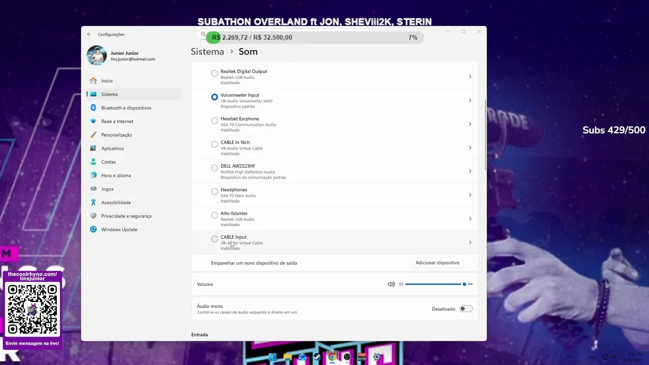Expand DELL AW2523HF details chevron
Screen dimensions: 649x365
[470, 171]
